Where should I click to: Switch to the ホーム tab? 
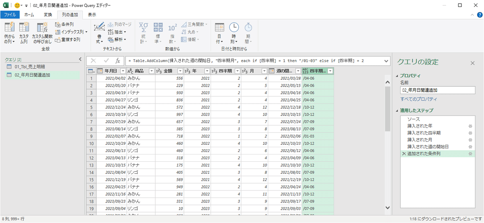coord(29,15)
